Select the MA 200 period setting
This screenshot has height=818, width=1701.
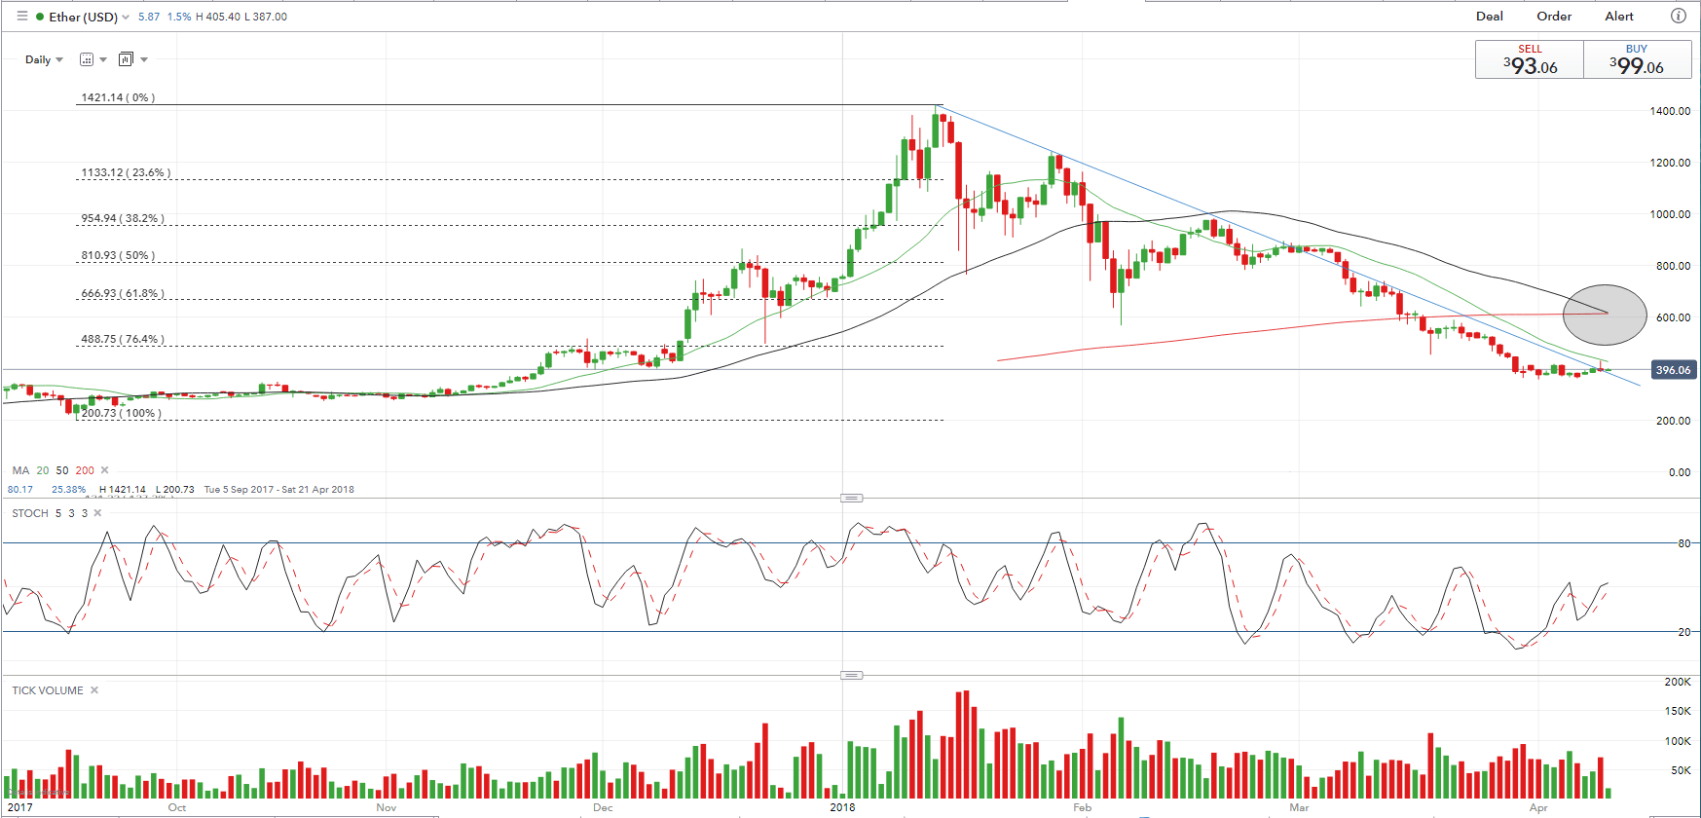[x=85, y=470]
